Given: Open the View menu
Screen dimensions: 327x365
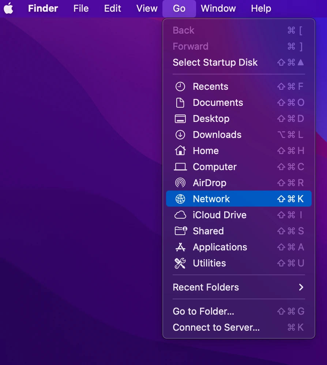Looking at the screenshot, I should 147,8.
